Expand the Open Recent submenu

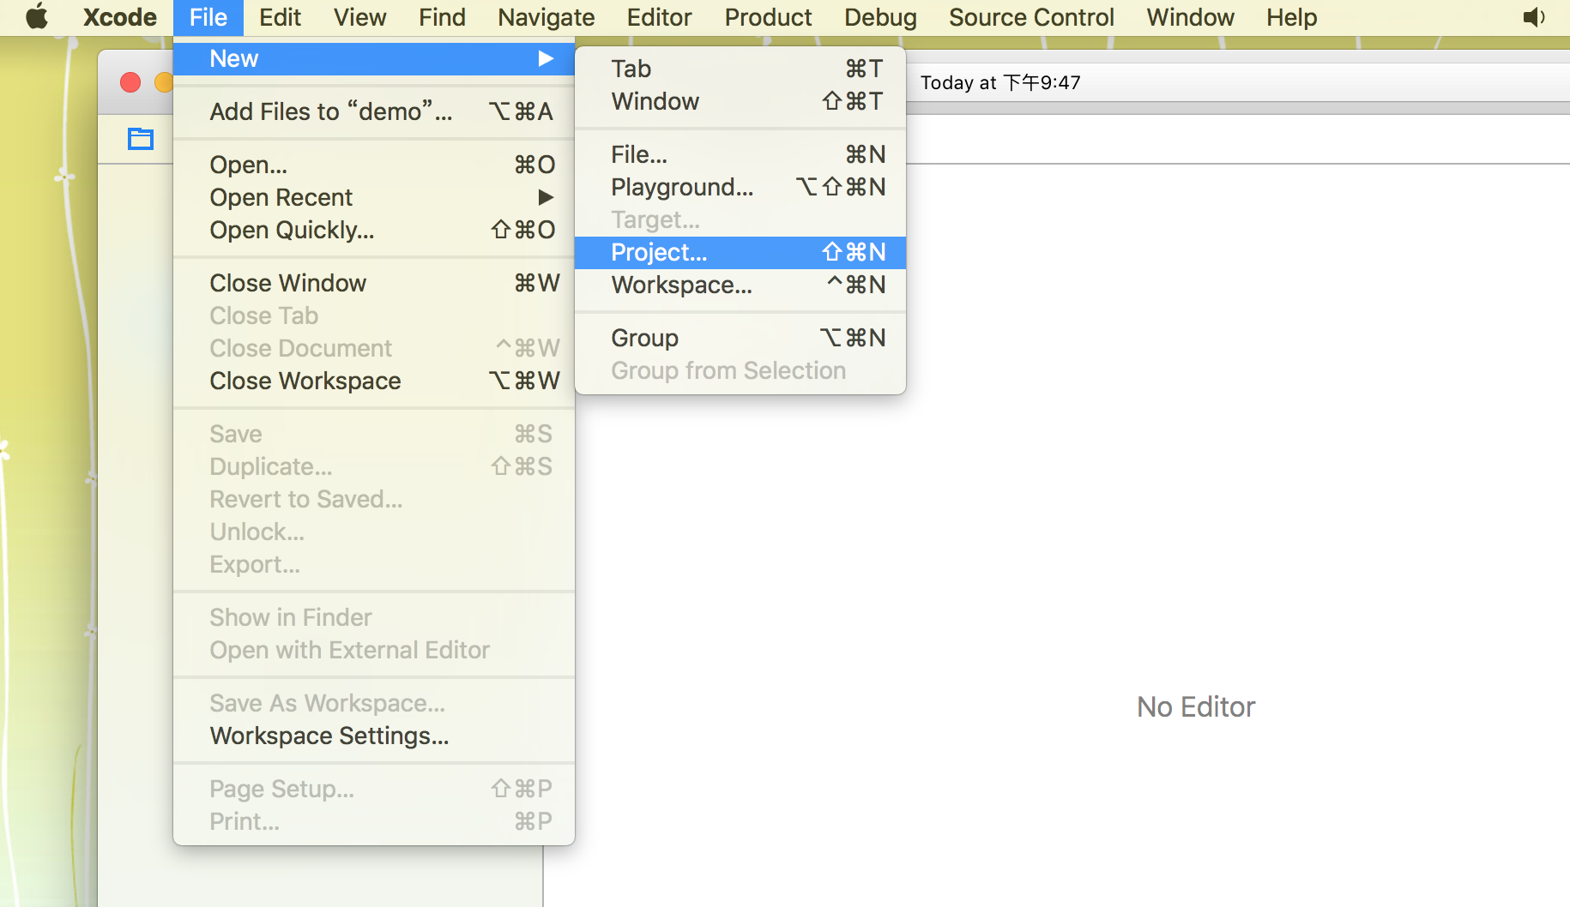(x=374, y=197)
